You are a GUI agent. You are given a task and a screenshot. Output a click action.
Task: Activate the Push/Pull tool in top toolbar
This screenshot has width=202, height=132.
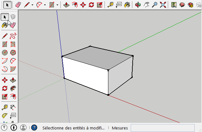(x=66, y=5)
